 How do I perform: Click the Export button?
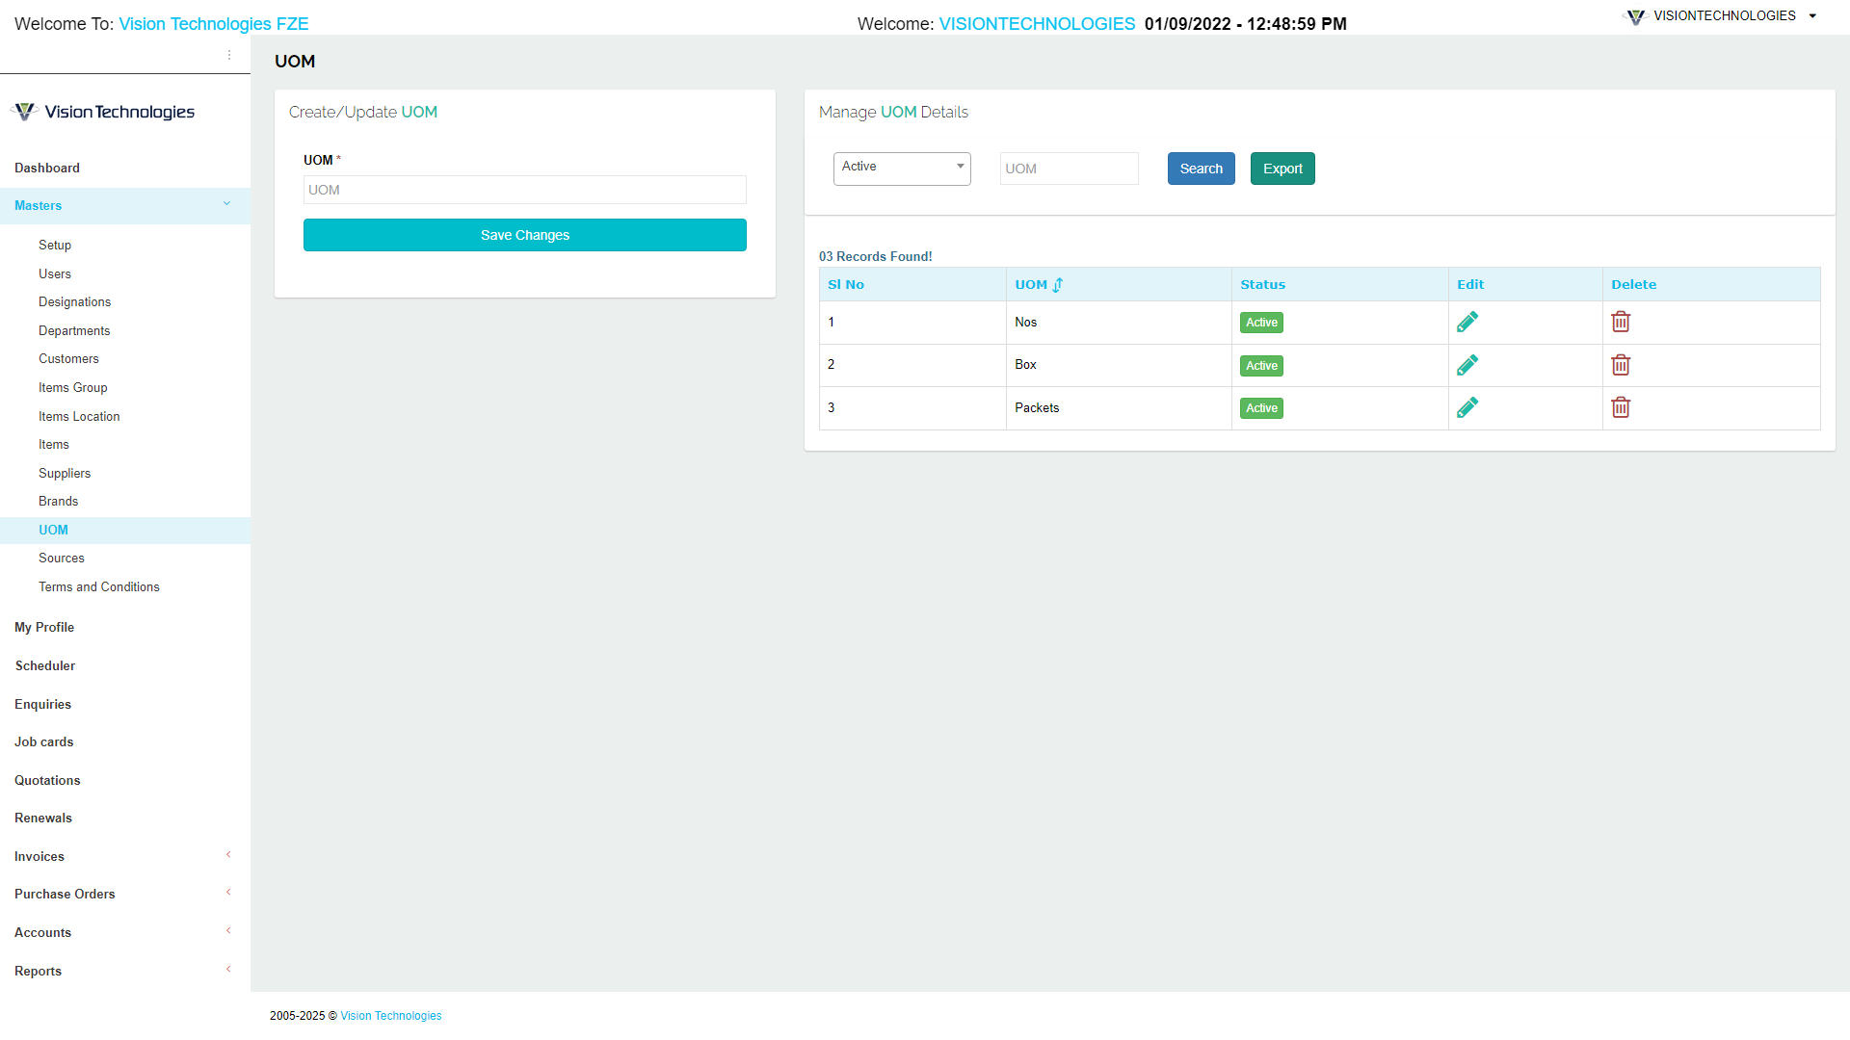pyautogui.click(x=1282, y=168)
